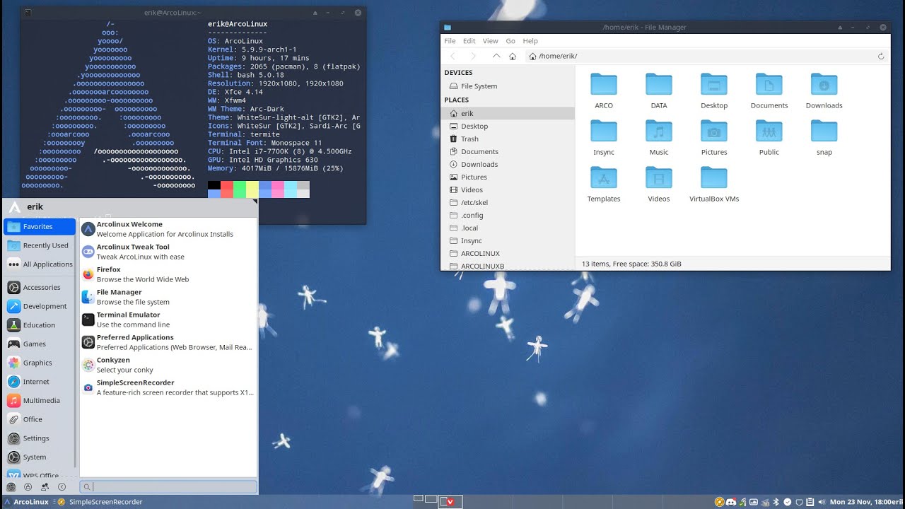Open the Insync folder icon in the file grid
Image resolution: width=905 pixels, height=509 pixels.
click(x=604, y=137)
